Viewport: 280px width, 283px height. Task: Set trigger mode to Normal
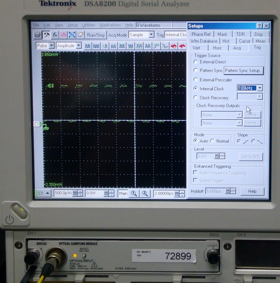pos(212,141)
